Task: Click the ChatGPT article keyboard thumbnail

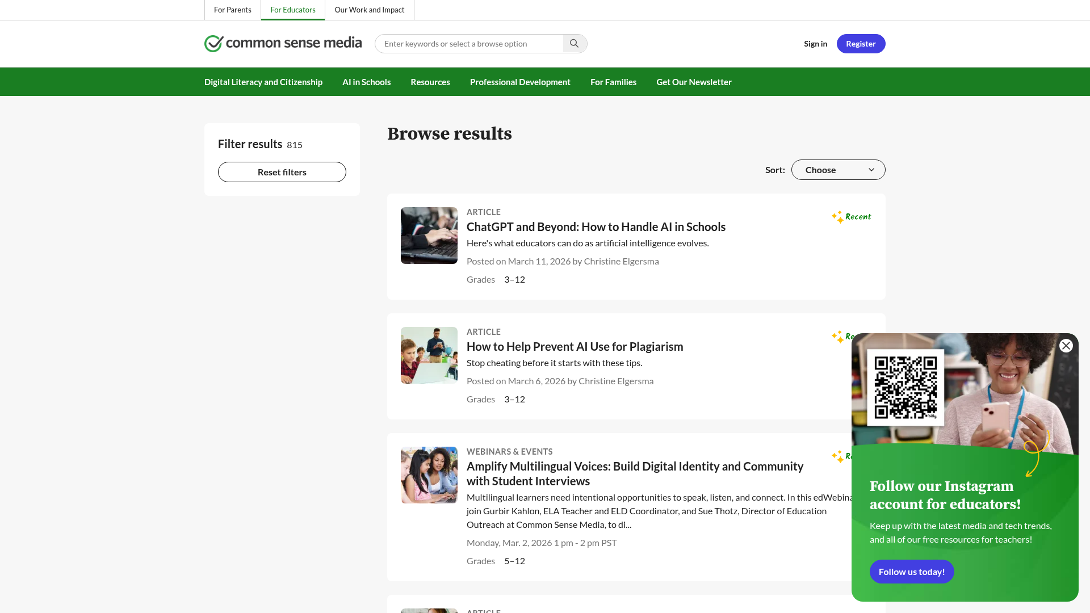Action: pos(429,236)
